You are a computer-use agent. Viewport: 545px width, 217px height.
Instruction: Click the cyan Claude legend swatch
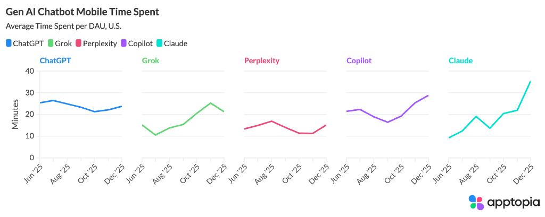point(159,44)
